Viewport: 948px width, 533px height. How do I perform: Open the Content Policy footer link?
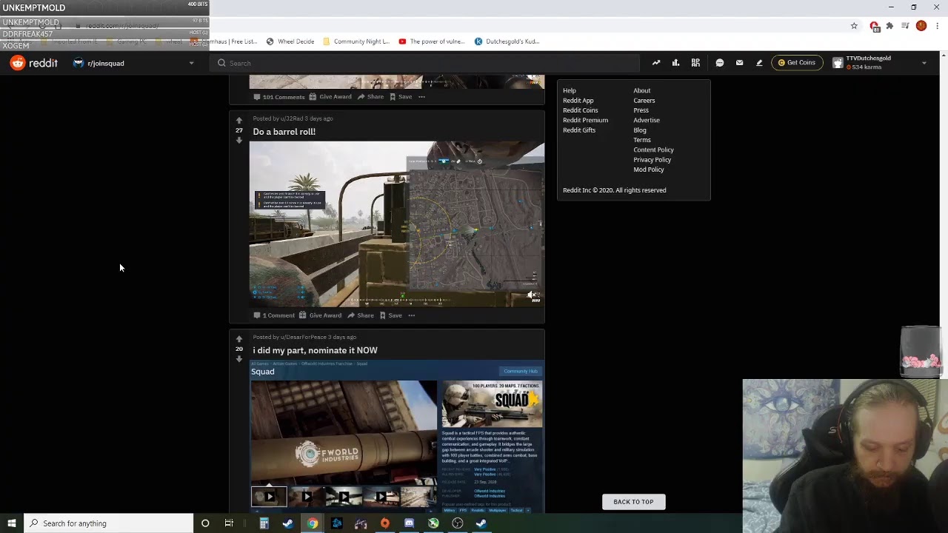(x=653, y=150)
